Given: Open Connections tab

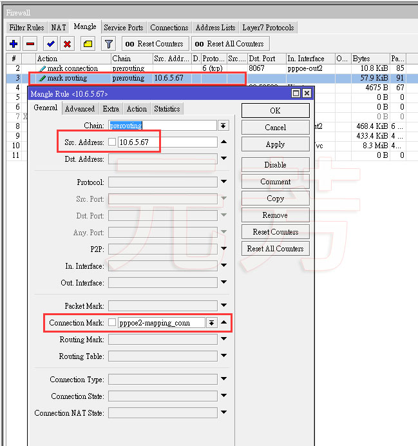Looking at the screenshot, I should (x=169, y=28).
